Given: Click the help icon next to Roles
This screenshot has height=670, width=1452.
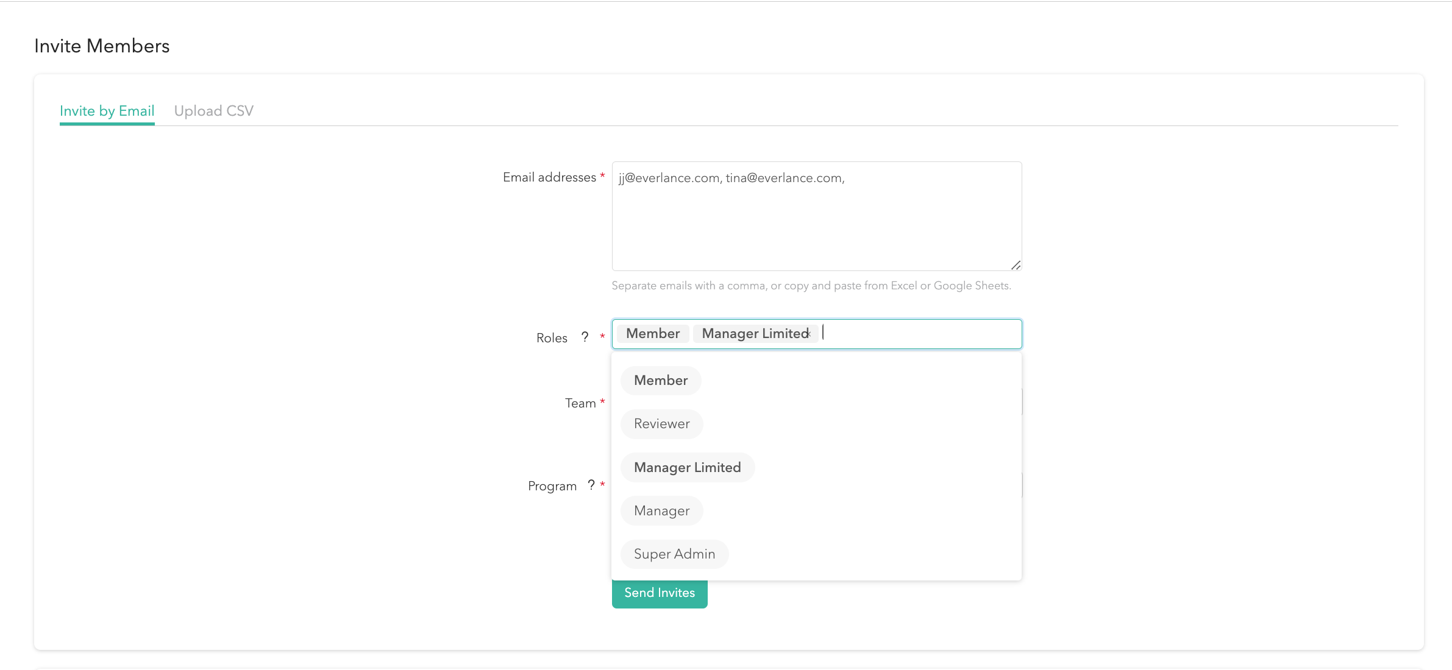Looking at the screenshot, I should click(585, 337).
